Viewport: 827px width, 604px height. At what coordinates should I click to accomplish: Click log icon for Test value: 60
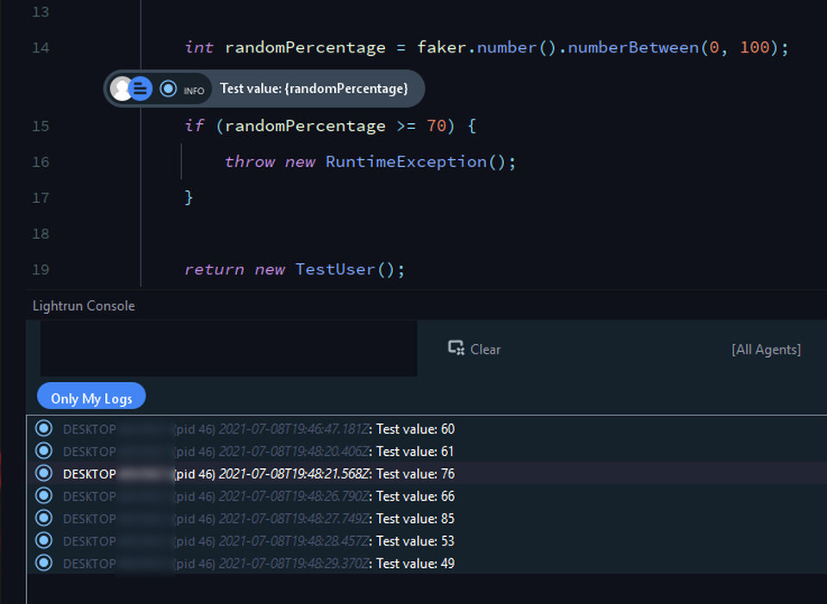44,428
